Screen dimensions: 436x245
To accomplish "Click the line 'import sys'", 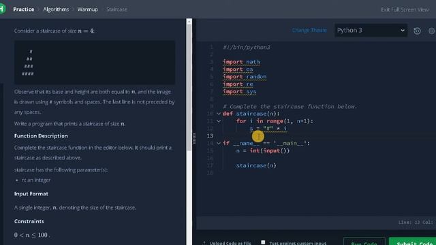I will coord(239,91).
